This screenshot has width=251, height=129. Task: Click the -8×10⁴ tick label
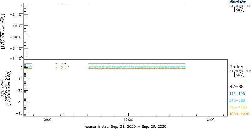click(16, 48)
